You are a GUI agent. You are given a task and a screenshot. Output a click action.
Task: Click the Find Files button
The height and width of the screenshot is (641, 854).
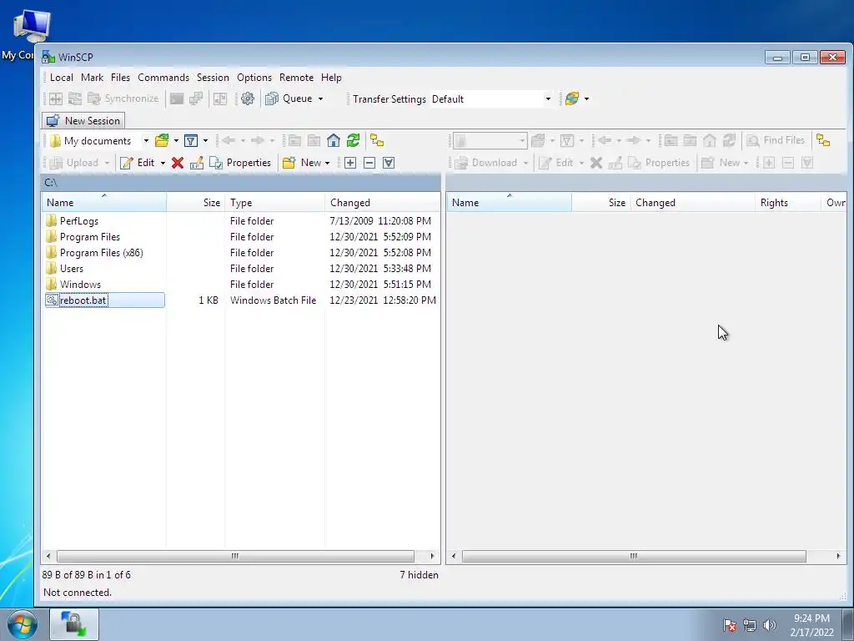tap(776, 140)
